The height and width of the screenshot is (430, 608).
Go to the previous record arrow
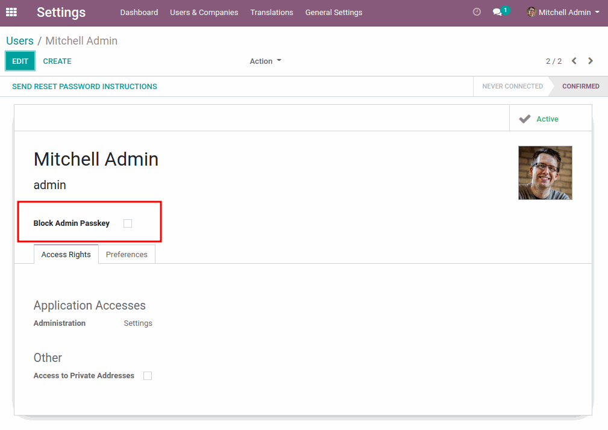click(x=574, y=61)
